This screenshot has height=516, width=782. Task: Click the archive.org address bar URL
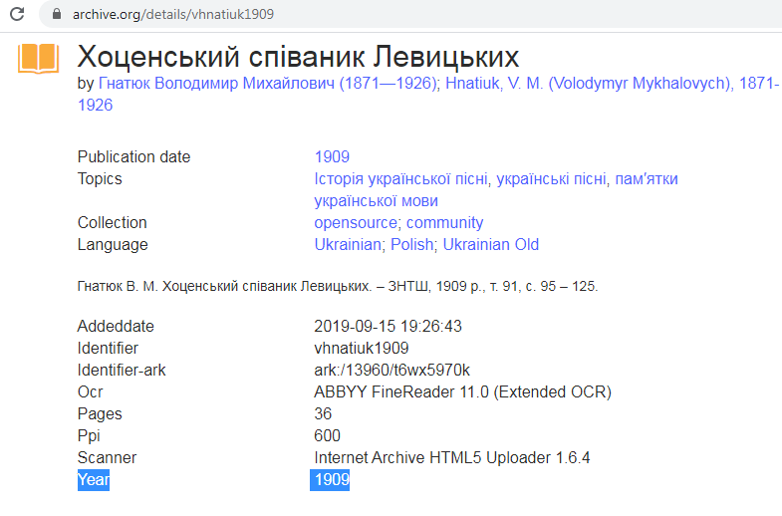tap(172, 15)
